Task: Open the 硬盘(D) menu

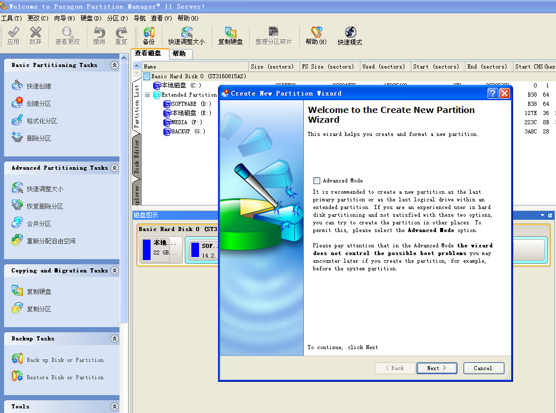Action: point(91,18)
